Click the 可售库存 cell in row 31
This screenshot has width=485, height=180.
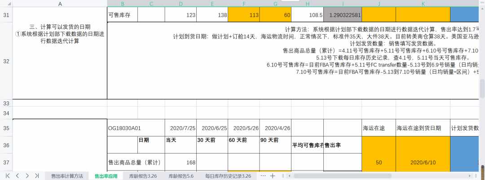tap(123, 14)
